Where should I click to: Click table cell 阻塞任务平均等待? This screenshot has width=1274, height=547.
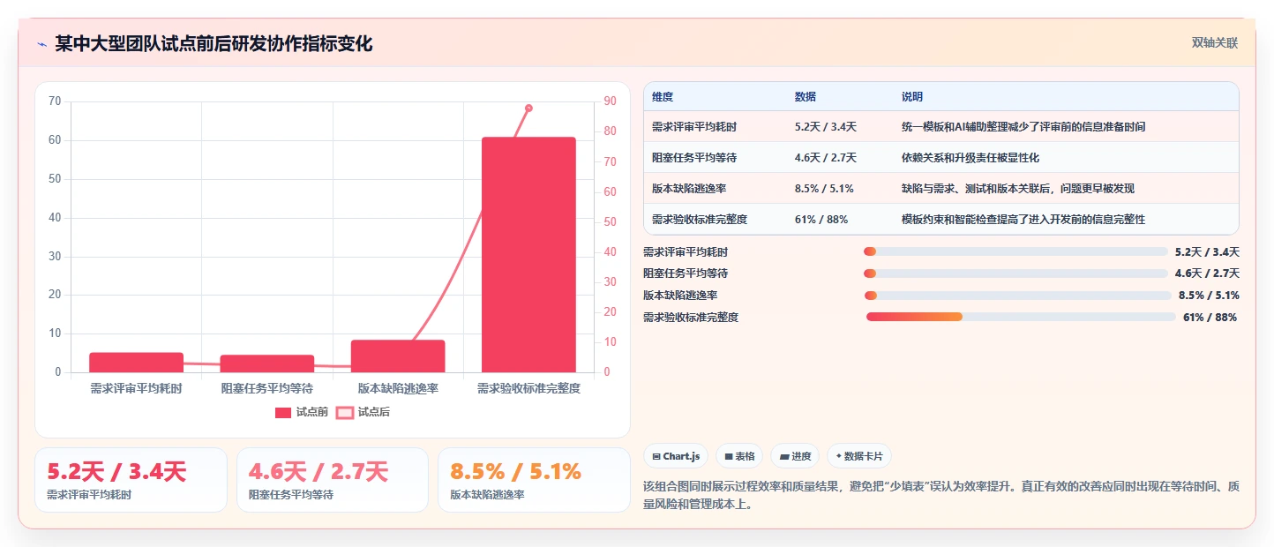pyautogui.click(x=694, y=158)
